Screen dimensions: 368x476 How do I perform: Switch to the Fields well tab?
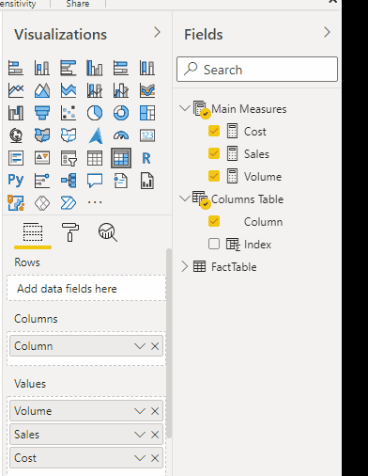pyautogui.click(x=33, y=232)
